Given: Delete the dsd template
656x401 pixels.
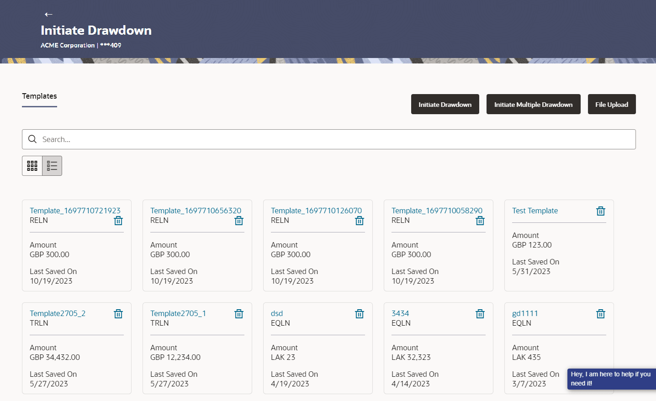Looking at the screenshot, I should tap(360, 314).
